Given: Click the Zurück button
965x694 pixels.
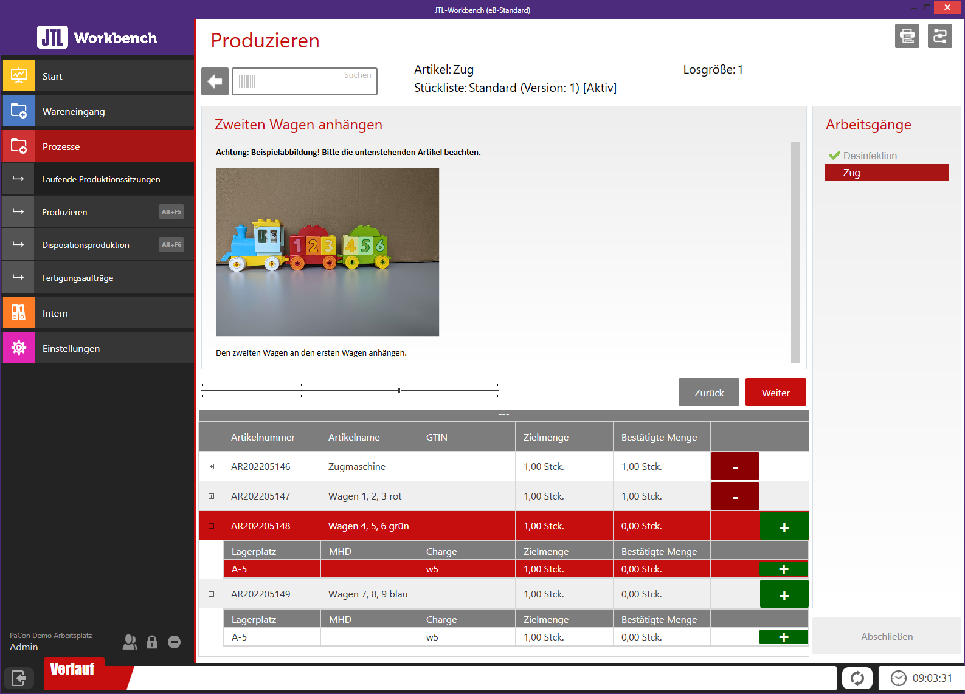Looking at the screenshot, I should pyautogui.click(x=709, y=393).
